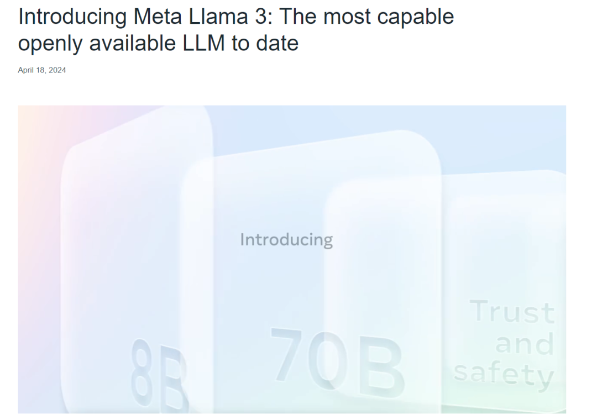Click the word 'and' above 'safety'
Viewport: 597px width, 420px height.
(525, 343)
